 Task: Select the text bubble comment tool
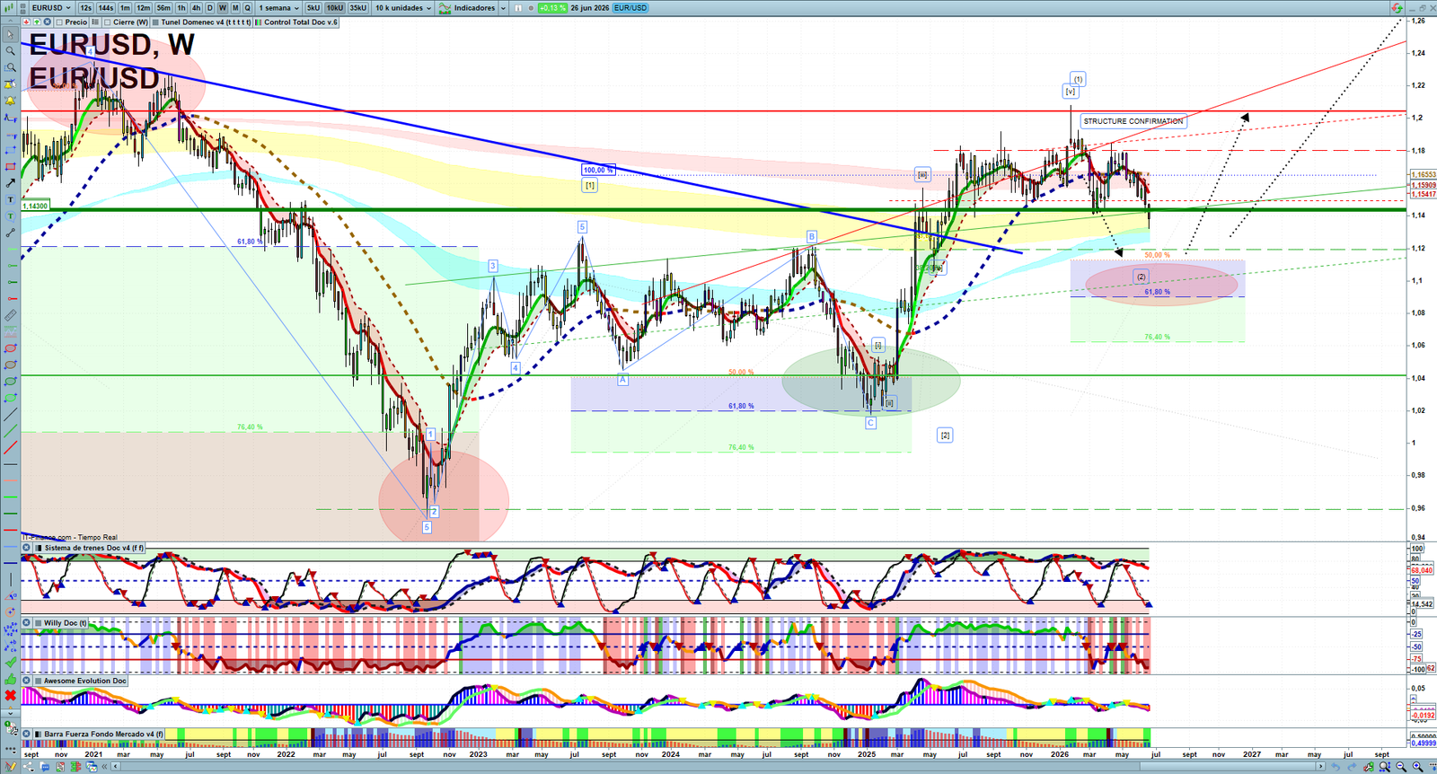click(x=10, y=216)
